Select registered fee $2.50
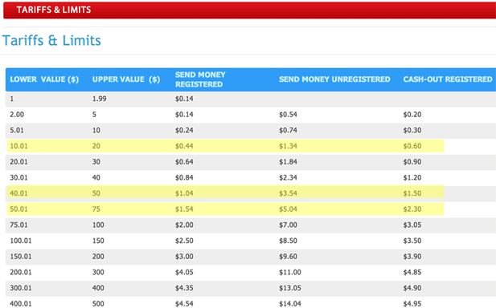This screenshot has width=496, height=308. (x=184, y=241)
